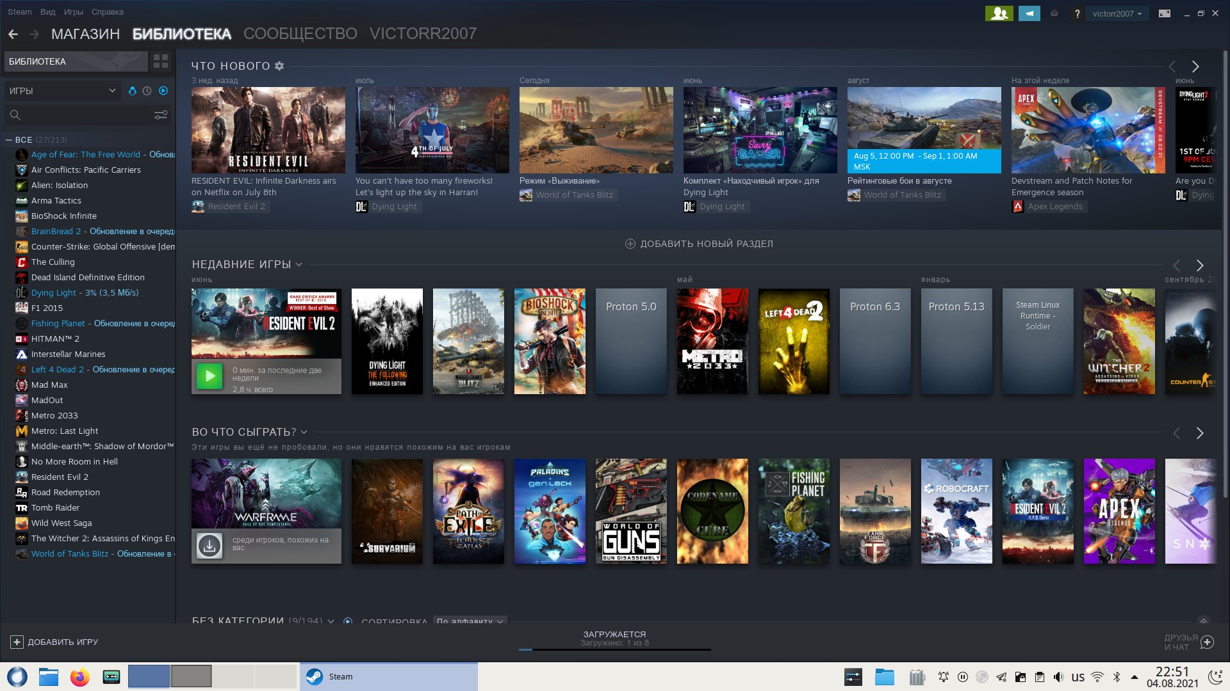This screenshot has width=1230, height=691.
Task: Open victorr2007 account dropdown
Action: pos(1117,13)
